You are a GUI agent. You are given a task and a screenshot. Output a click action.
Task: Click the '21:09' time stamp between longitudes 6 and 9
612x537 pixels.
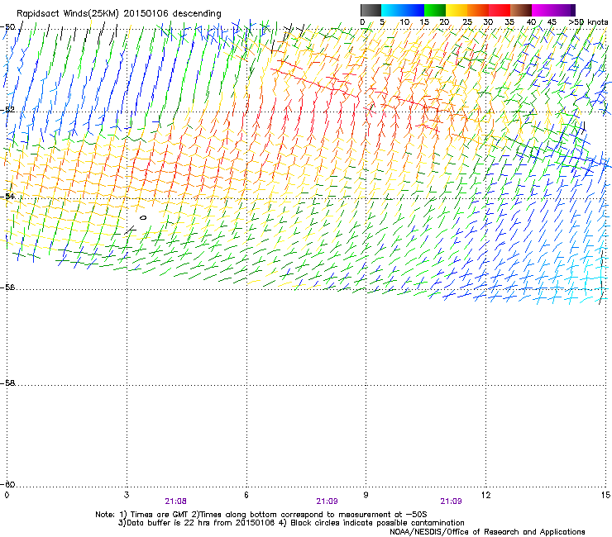pos(327,501)
